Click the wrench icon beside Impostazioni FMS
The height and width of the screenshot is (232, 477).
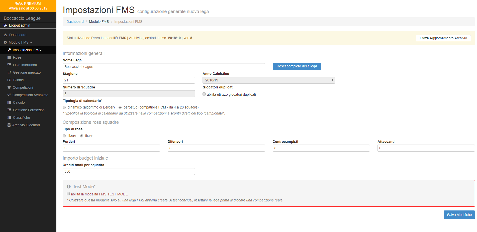[9, 50]
